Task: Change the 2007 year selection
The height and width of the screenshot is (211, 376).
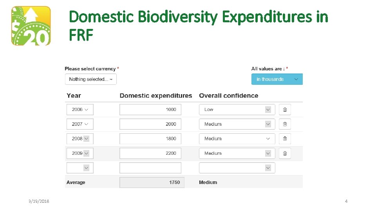Action: coord(80,124)
